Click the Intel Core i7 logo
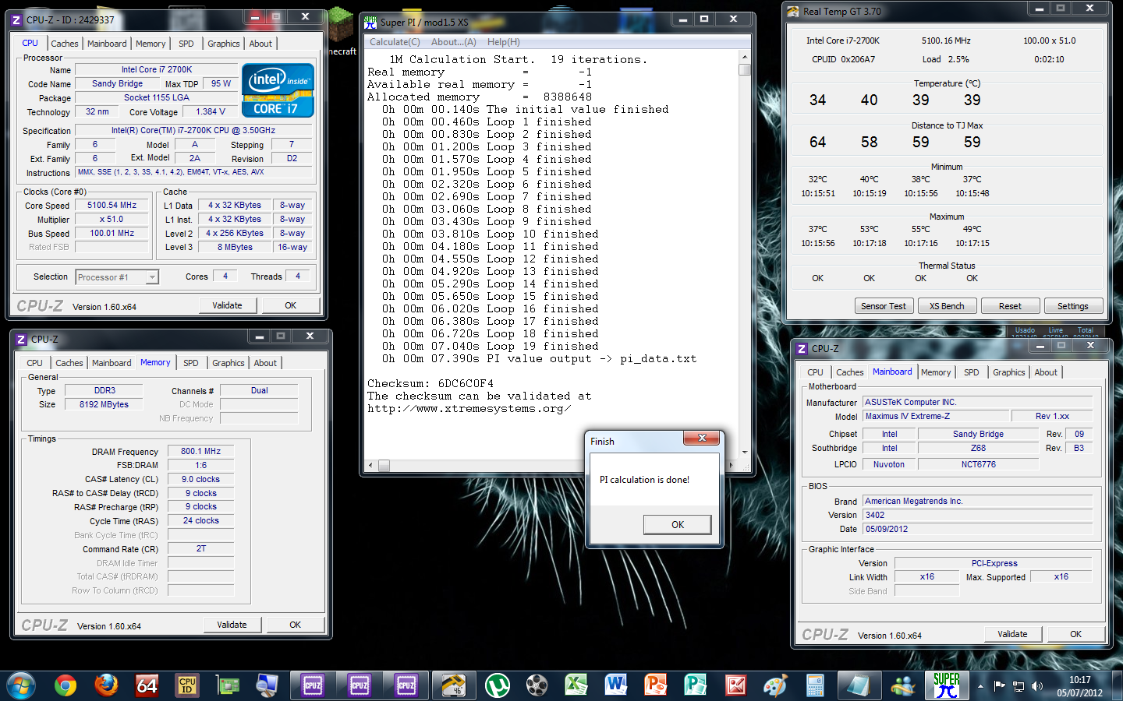 click(278, 90)
